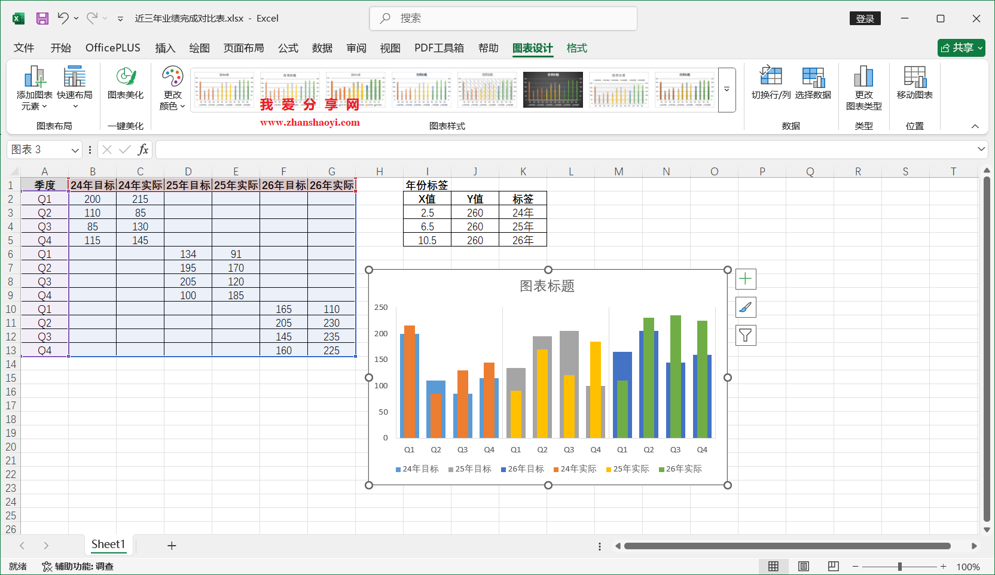Click the 100% zoom level

967,567
